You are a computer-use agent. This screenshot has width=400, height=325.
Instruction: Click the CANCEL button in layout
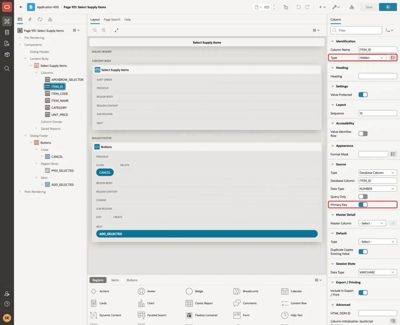(x=105, y=172)
